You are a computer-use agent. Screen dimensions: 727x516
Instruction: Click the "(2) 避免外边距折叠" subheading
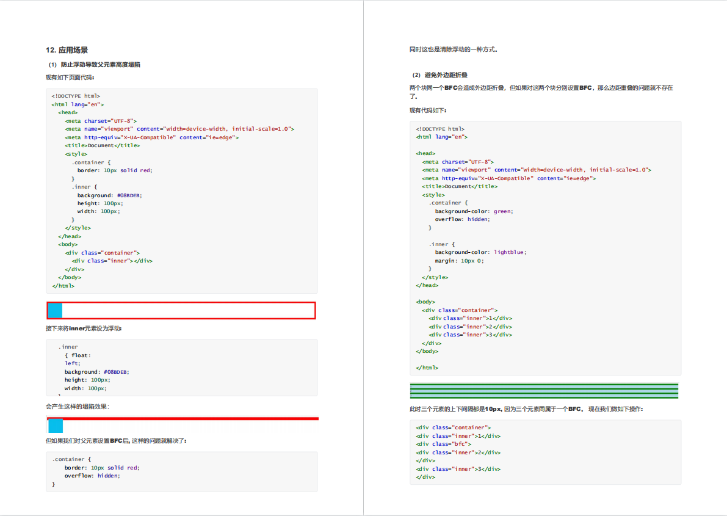(x=439, y=75)
